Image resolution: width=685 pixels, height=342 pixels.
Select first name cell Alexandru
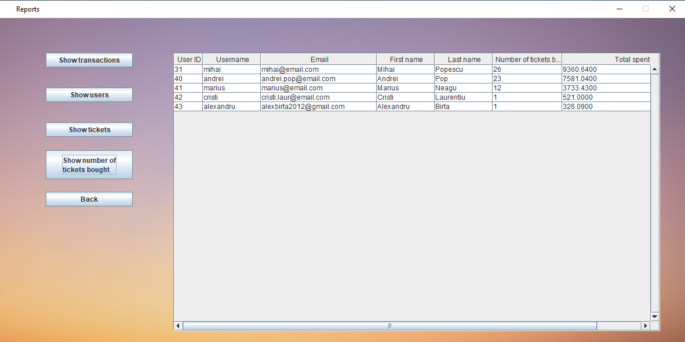[406, 106]
